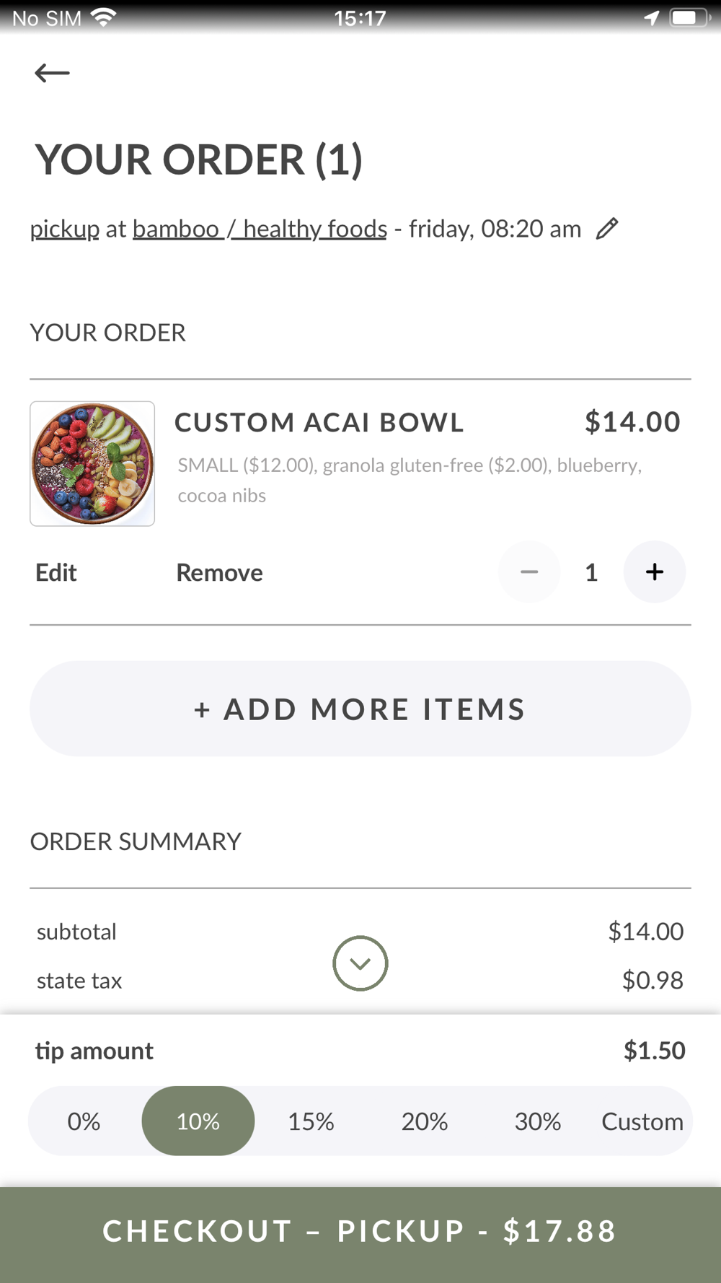
Task: Choose the 15% tip option
Action: tap(311, 1121)
